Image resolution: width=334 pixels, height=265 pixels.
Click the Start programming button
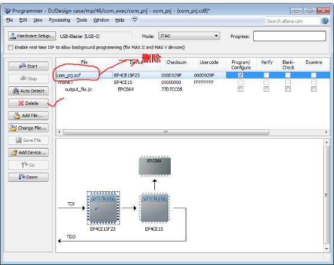(x=28, y=66)
